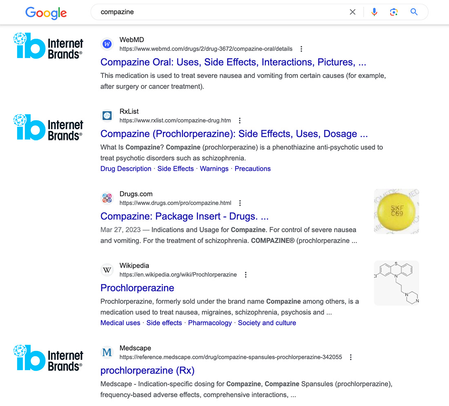This screenshot has height=406, width=449.
Task: Click the rxlist.com compazine-drug.htm URL
Action: tap(175, 120)
